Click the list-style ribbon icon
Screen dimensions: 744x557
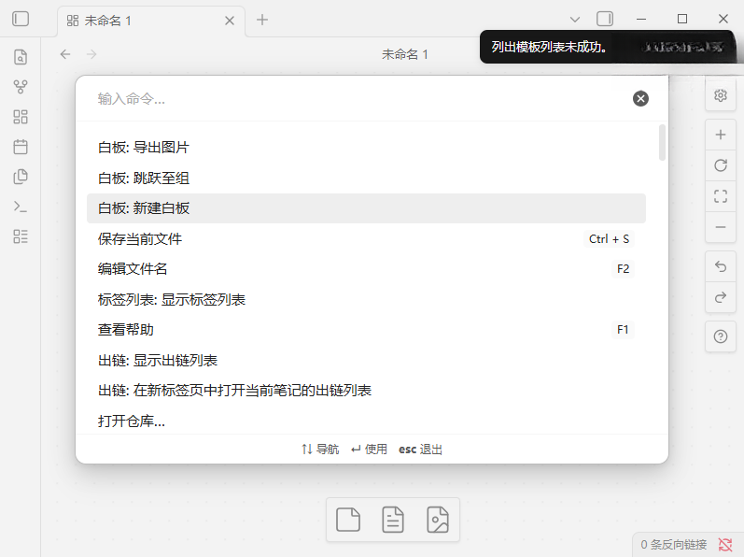[21, 236]
